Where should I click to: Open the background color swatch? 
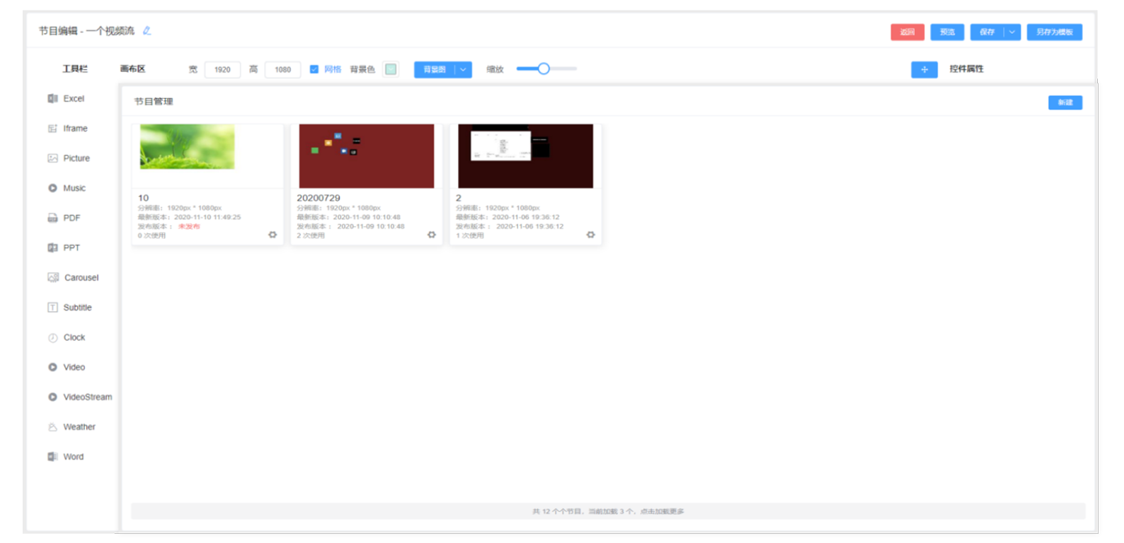pos(391,69)
